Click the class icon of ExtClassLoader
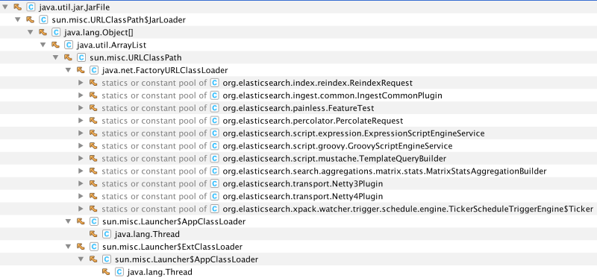 pyautogui.click(x=94, y=247)
